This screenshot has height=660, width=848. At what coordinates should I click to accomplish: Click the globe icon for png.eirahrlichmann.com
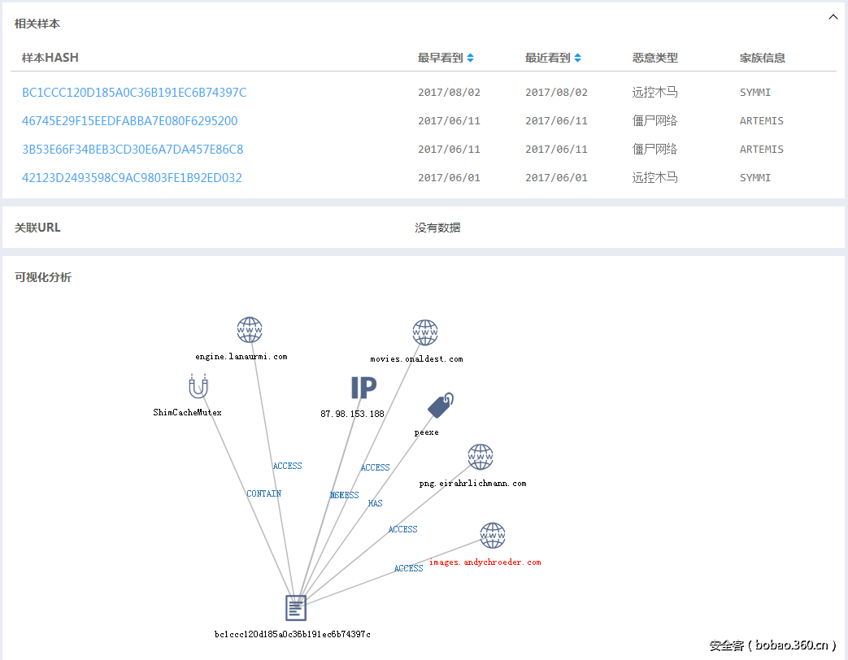click(x=481, y=457)
